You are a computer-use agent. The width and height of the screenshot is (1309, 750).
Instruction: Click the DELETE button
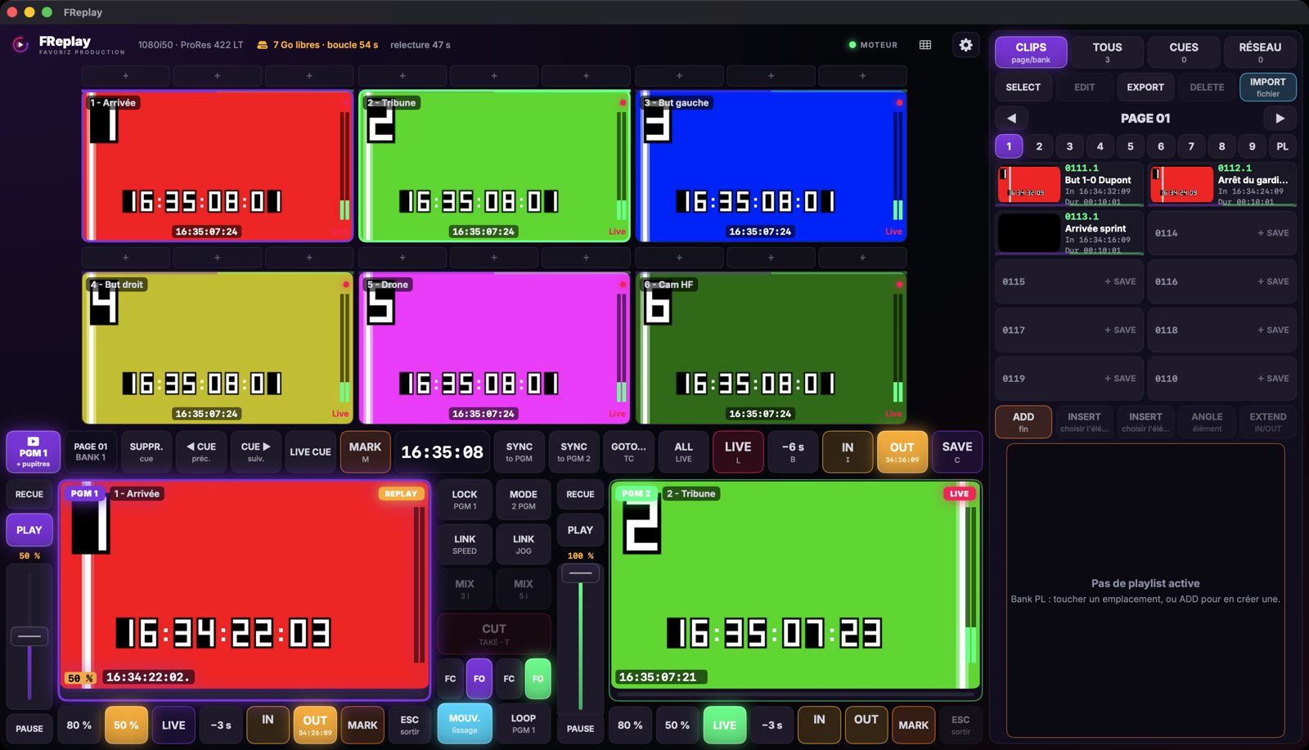[1207, 87]
